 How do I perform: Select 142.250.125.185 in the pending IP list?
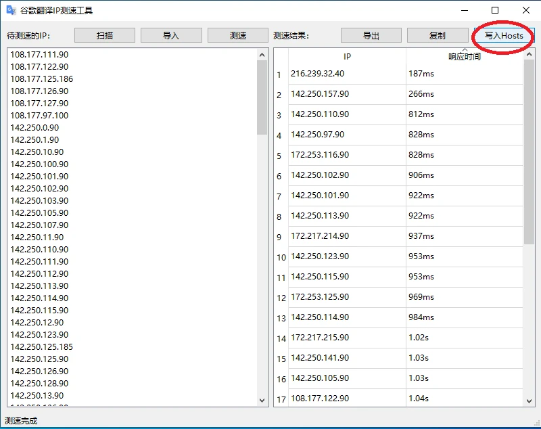[42, 347]
